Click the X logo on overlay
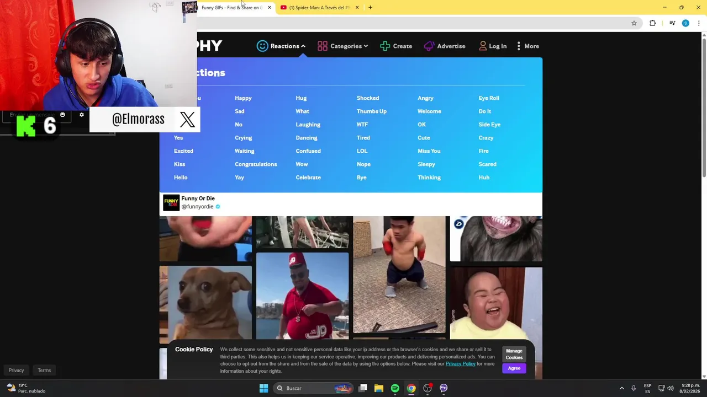This screenshot has width=707, height=397. 187,120
